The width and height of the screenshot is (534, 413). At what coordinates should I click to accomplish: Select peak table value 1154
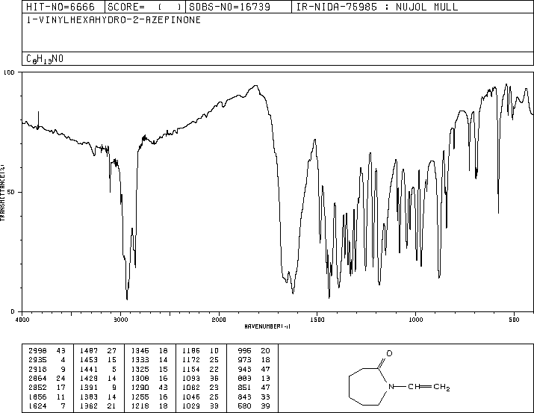click(x=191, y=369)
